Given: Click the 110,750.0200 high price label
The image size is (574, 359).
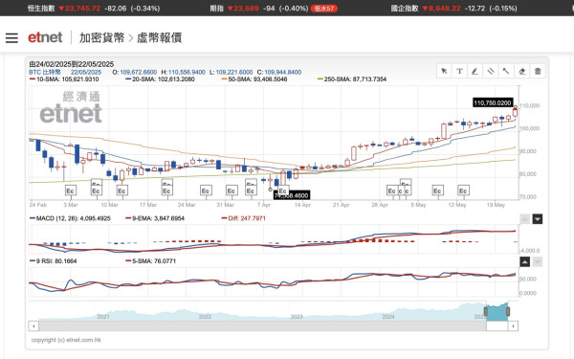Looking at the screenshot, I should [x=493, y=103].
